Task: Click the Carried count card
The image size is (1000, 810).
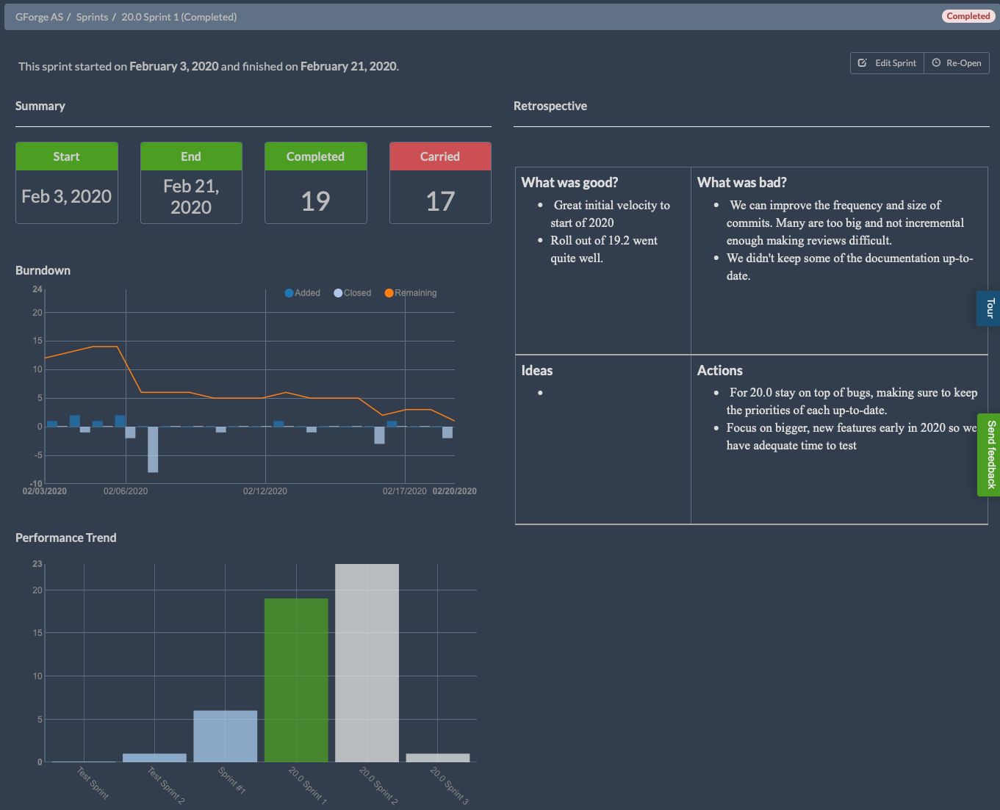Action: tap(440, 183)
